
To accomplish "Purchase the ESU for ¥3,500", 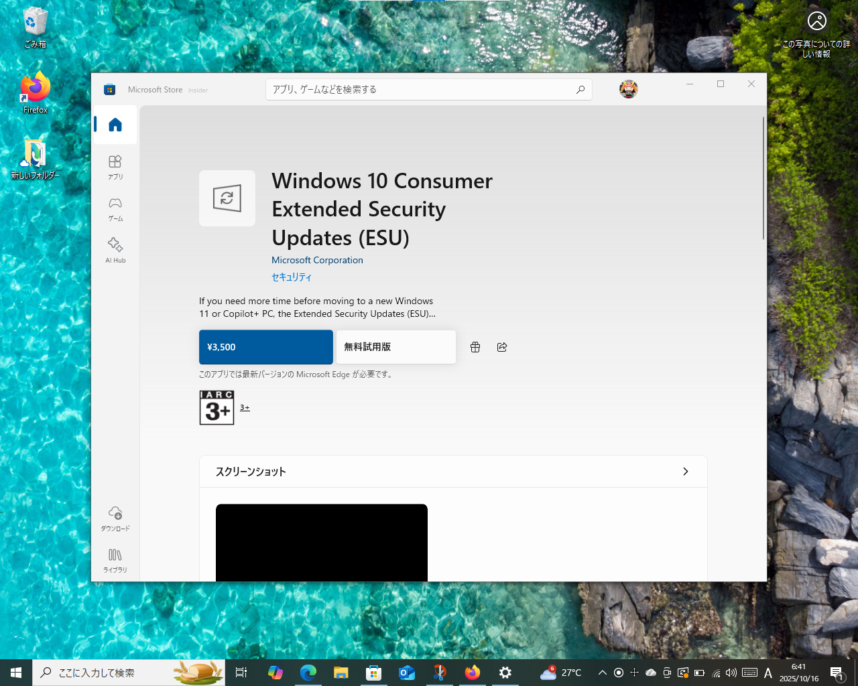I will (265, 347).
